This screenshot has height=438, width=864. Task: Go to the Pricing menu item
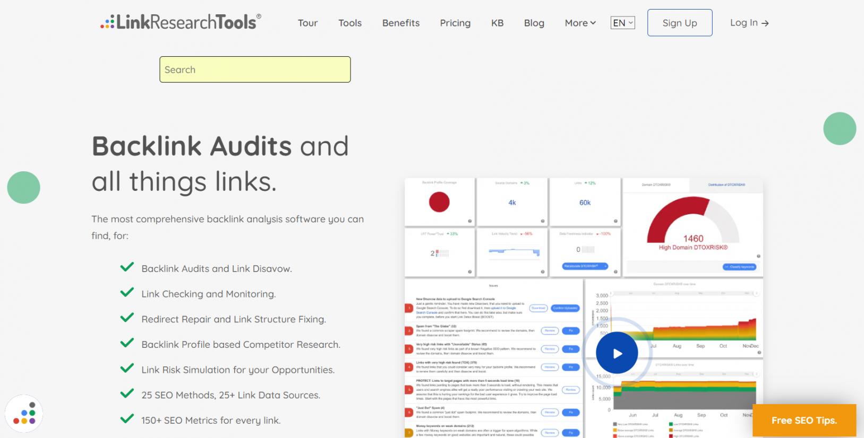coord(455,23)
